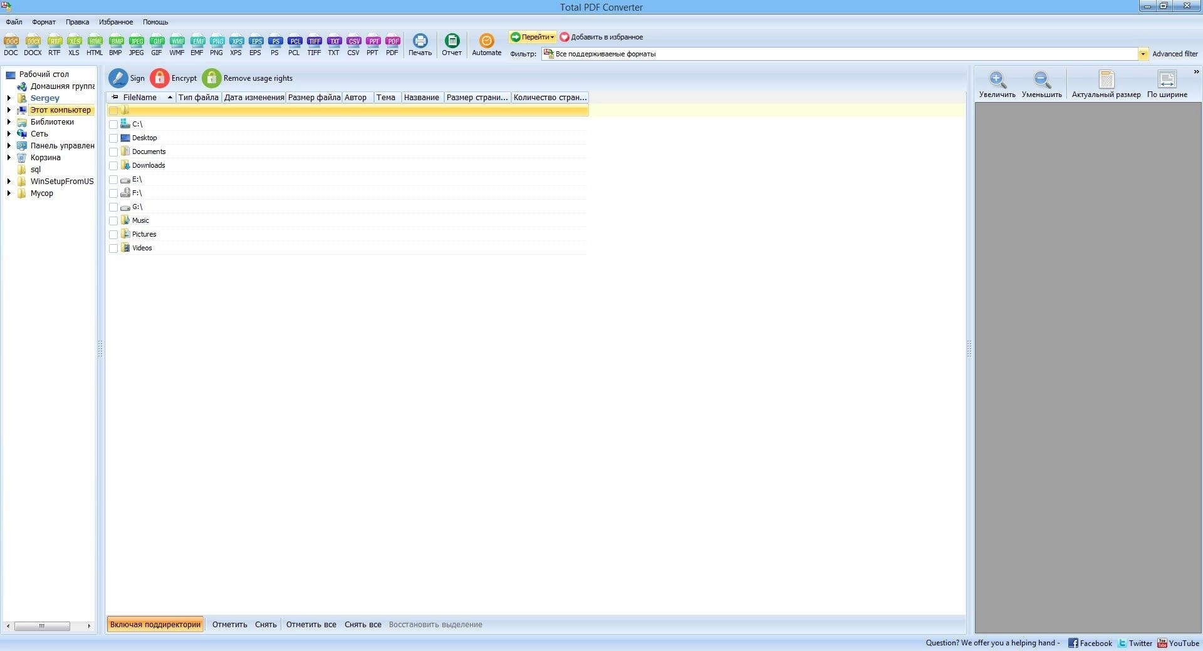Launch the Automate tool
The width and height of the screenshot is (1203, 651).
[487, 45]
